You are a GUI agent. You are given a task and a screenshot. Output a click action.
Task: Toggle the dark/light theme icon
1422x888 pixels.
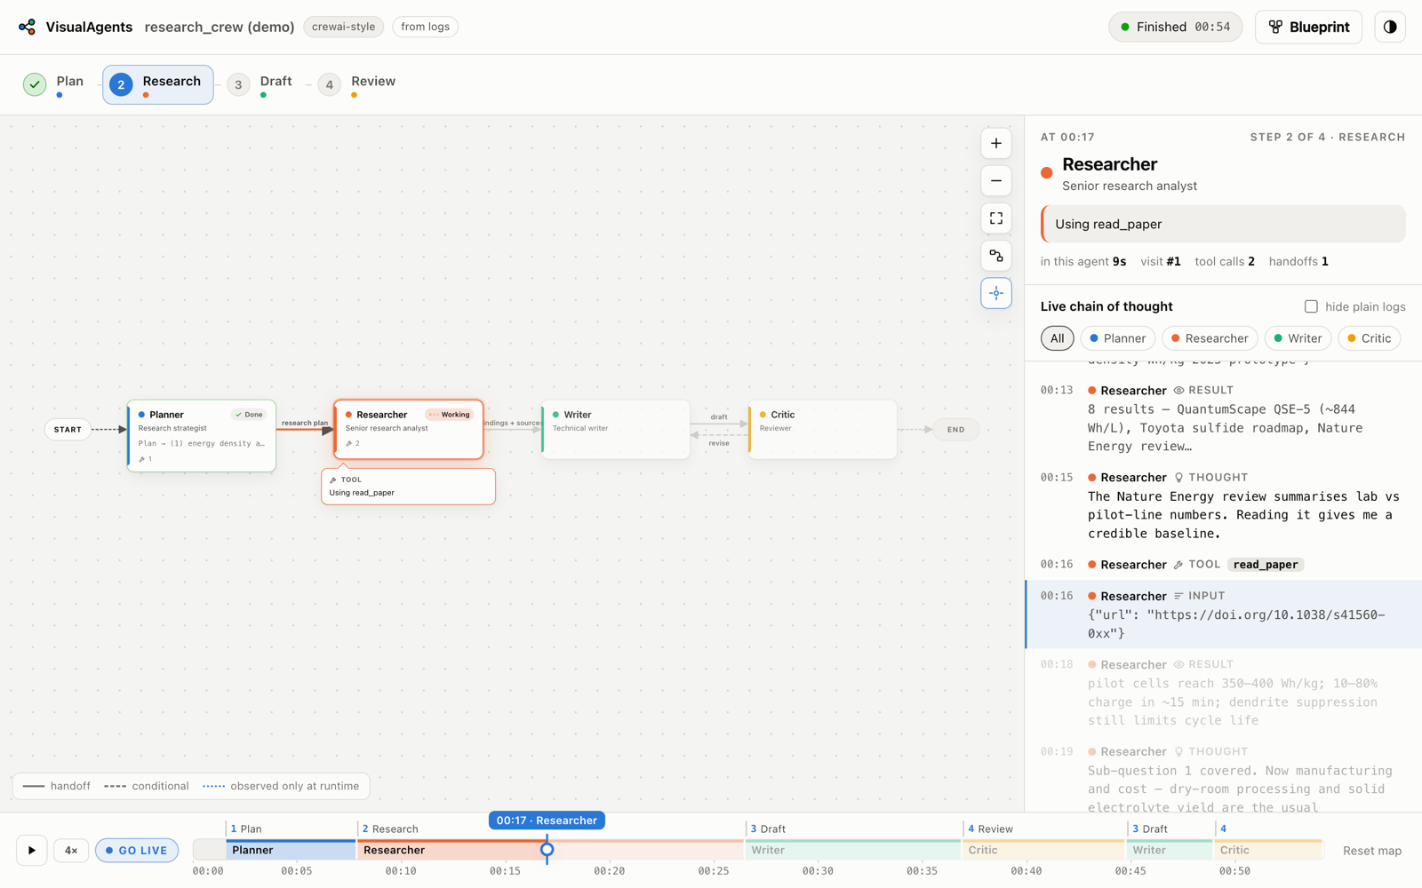click(x=1390, y=27)
